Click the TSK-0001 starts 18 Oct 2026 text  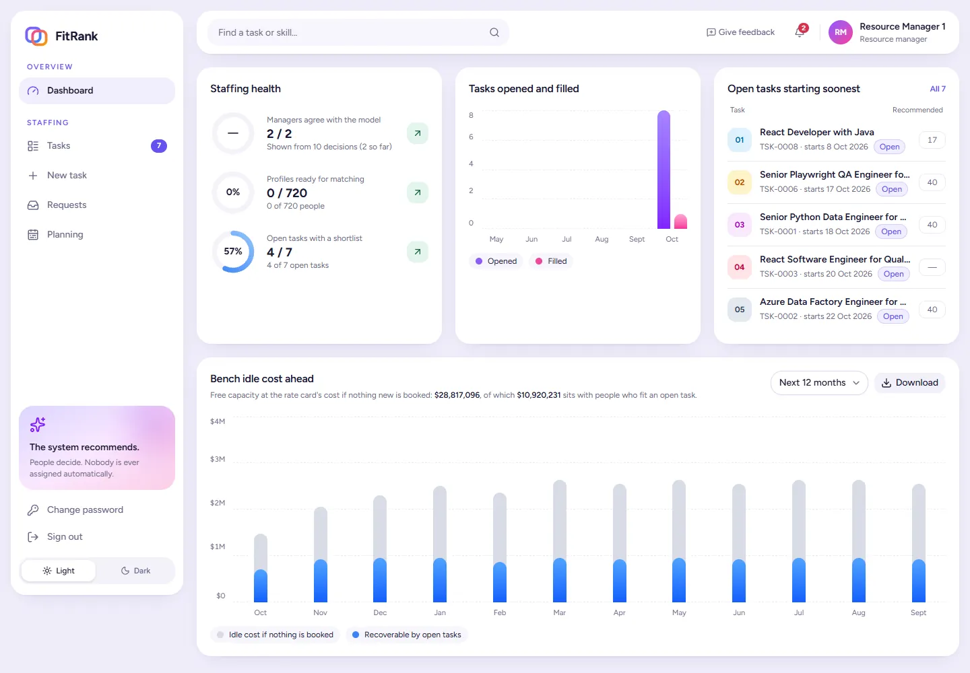pos(815,232)
